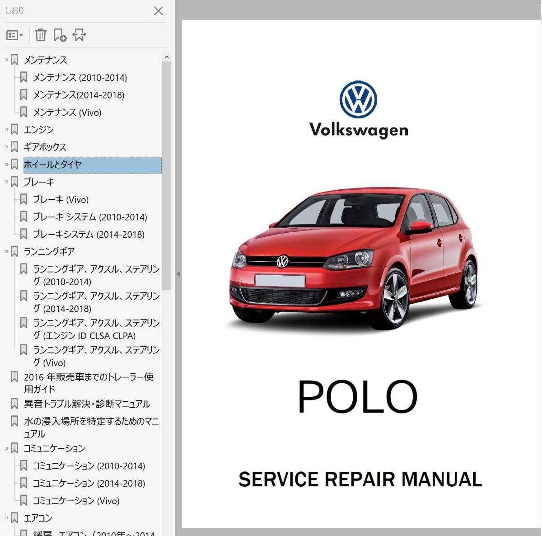Add a new bookmark with plus icon

60,35
